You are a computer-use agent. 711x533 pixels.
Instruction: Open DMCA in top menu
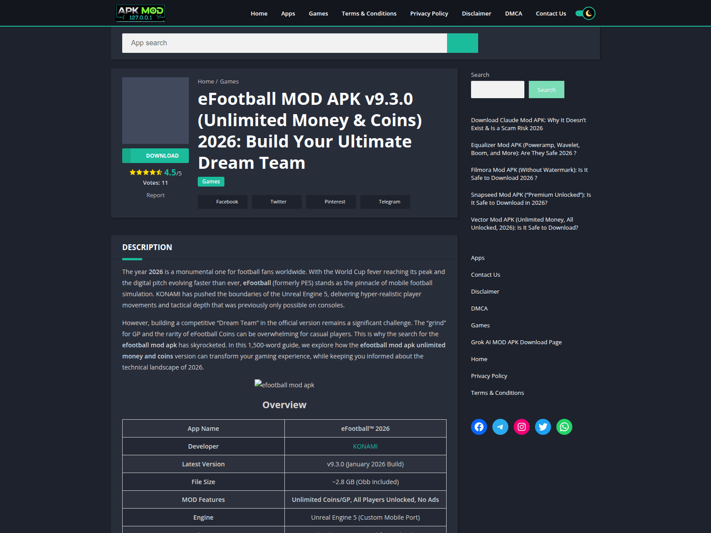point(513,13)
